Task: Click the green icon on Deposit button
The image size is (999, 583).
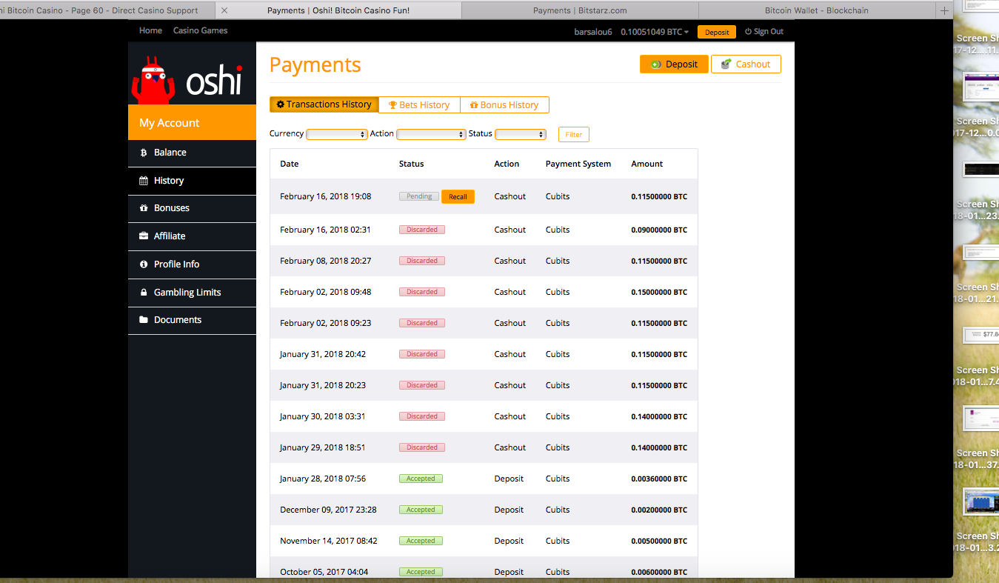Action: coord(656,64)
